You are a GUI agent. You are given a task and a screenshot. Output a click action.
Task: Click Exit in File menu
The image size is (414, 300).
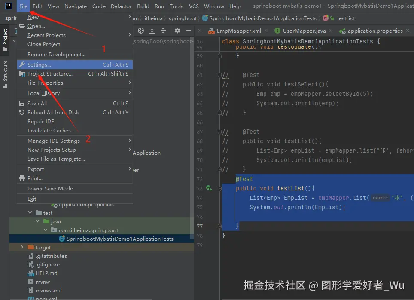75,199
